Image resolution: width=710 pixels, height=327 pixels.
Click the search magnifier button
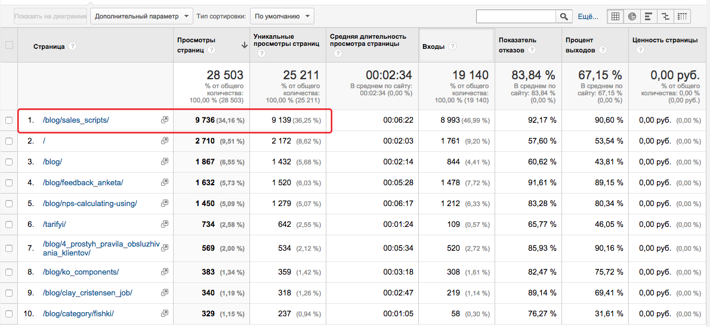(x=564, y=16)
